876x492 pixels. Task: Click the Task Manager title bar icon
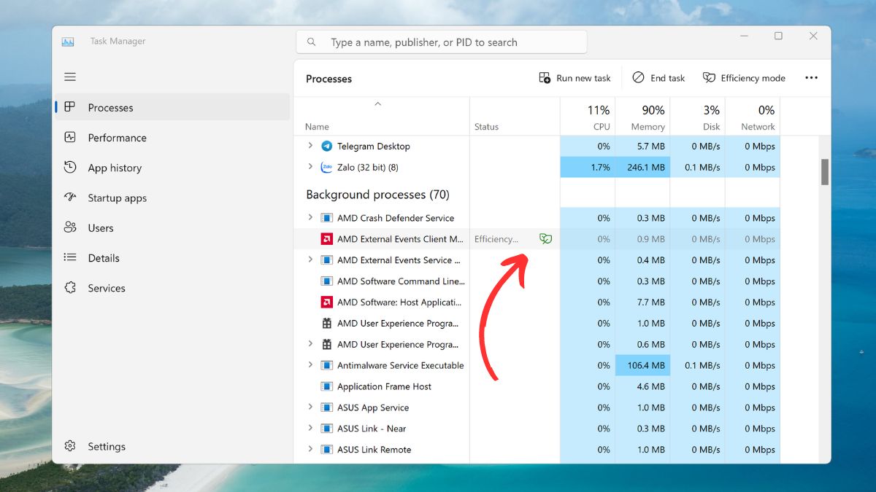(x=68, y=42)
